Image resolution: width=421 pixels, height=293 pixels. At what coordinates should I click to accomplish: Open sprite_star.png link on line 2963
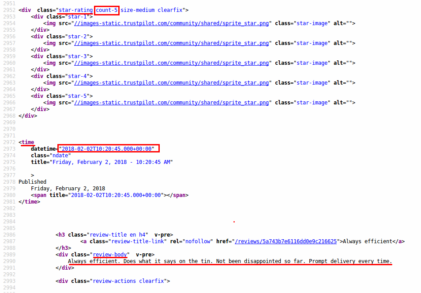point(171,83)
